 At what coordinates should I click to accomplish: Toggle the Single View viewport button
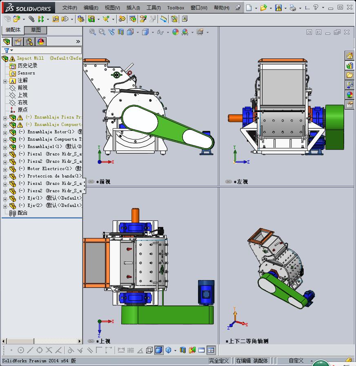click(x=202, y=350)
